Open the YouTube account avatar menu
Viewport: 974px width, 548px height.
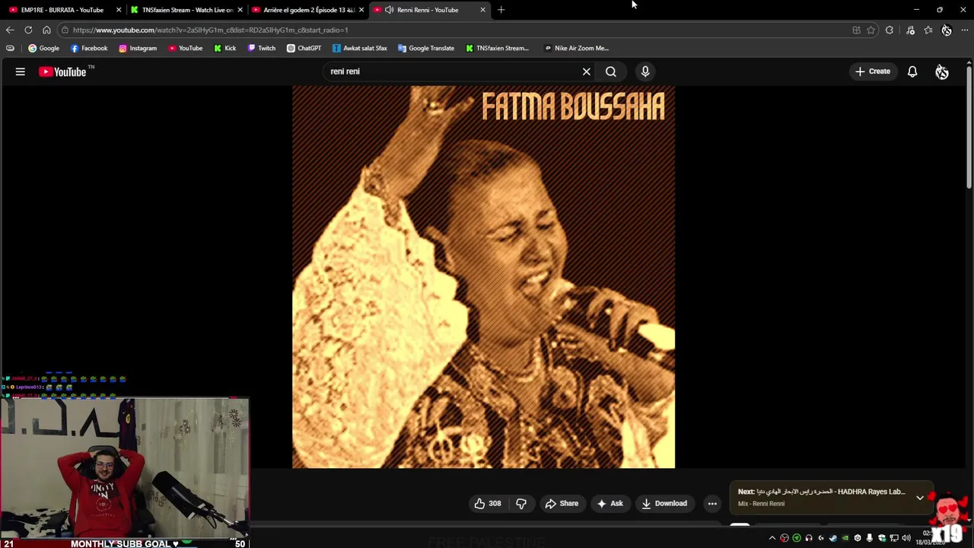(942, 72)
